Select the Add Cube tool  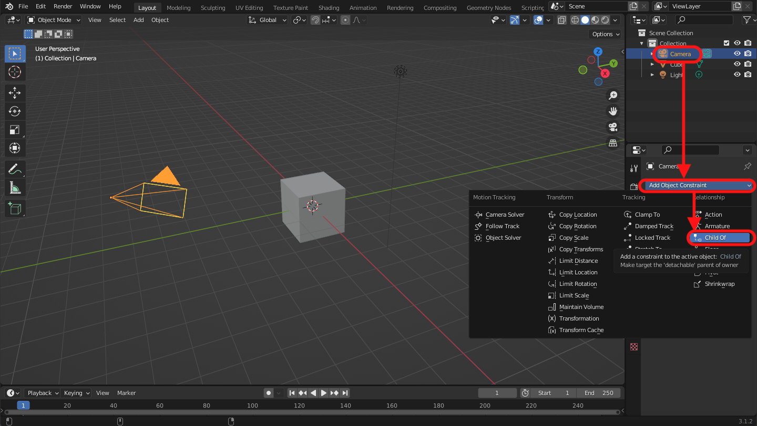(15, 208)
